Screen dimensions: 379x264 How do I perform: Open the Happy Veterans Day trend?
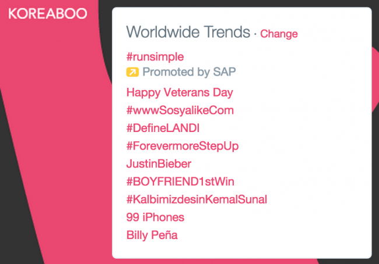180,92
